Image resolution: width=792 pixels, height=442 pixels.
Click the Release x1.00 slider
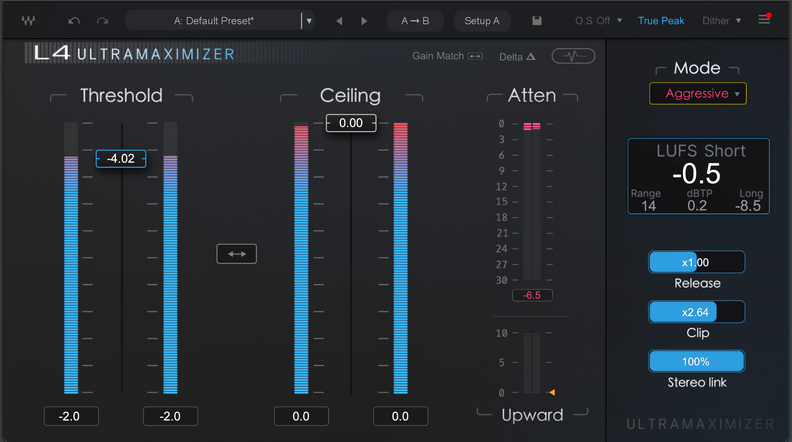point(696,262)
